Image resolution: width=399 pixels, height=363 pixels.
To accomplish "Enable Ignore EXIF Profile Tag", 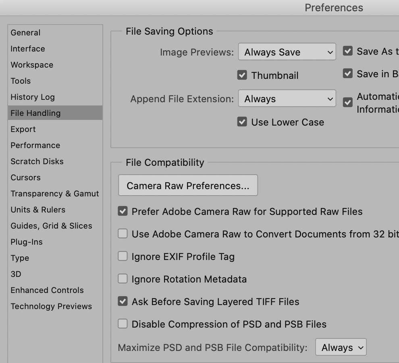I will (123, 256).
